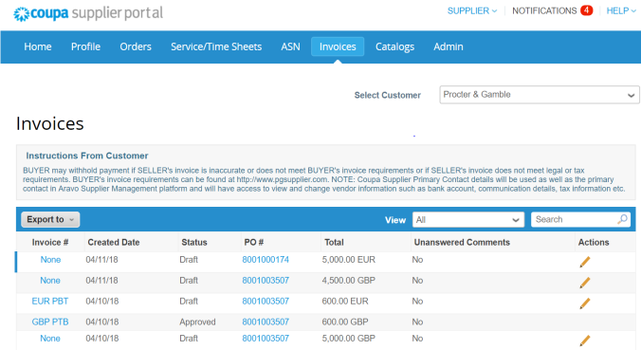
Task: Click the search magnifier icon
Action: point(622,219)
